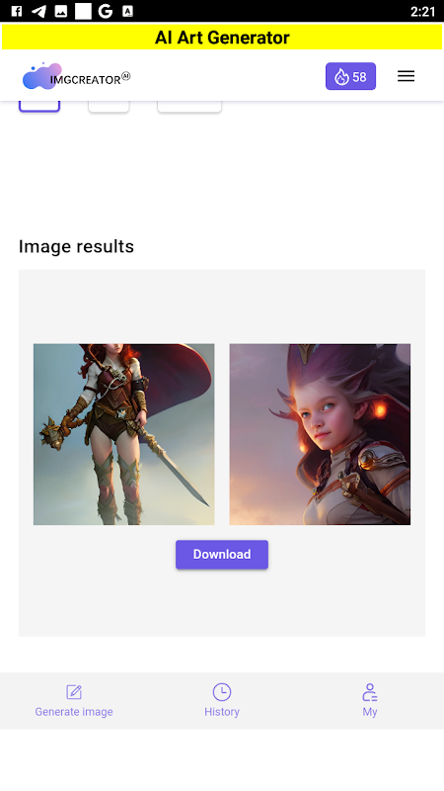Tap the flame credits badge showing 58

point(350,77)
